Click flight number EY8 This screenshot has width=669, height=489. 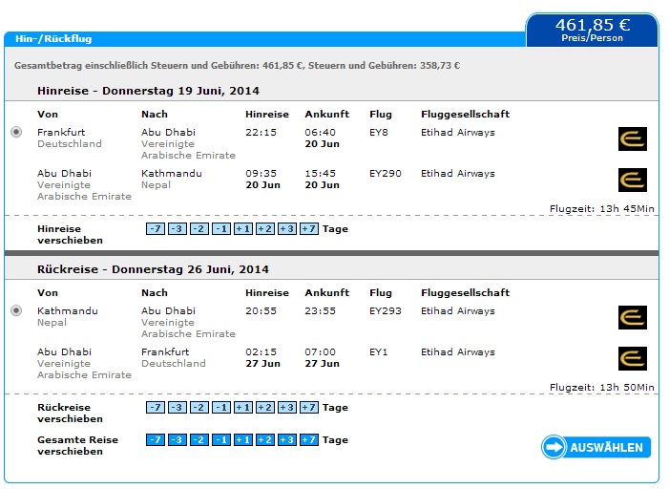click(379, 133)
